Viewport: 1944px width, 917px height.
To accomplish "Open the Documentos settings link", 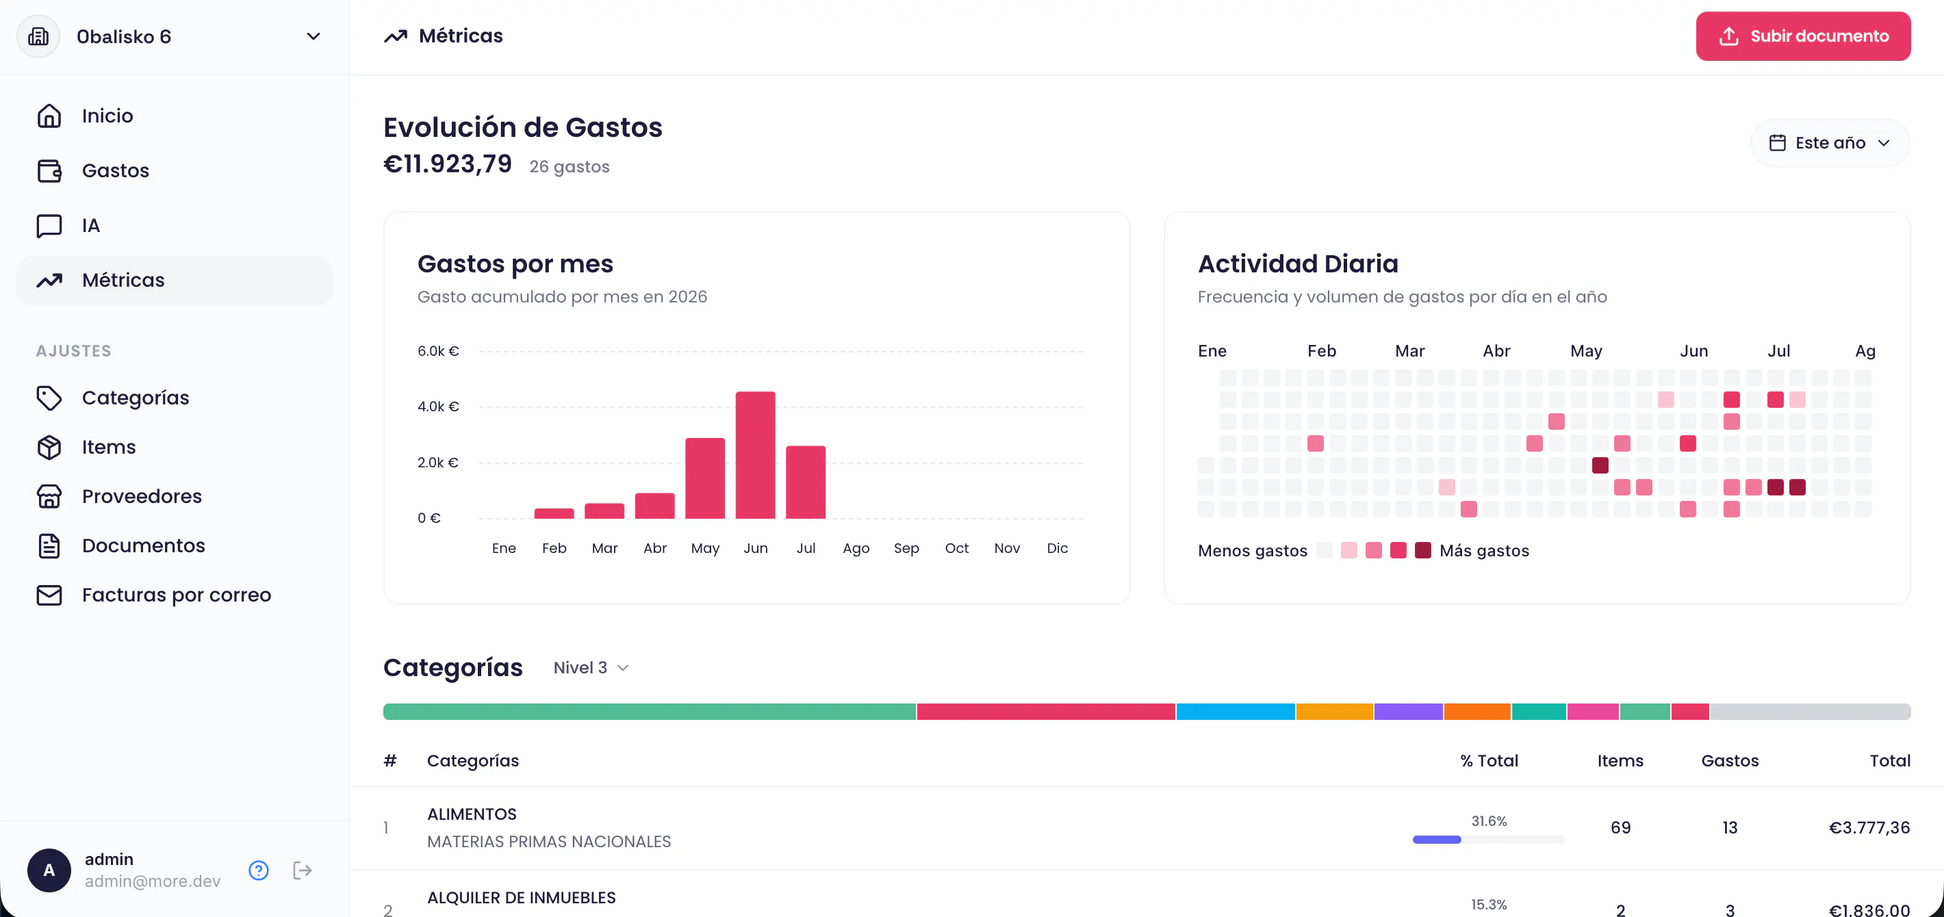I will coord(175,545).
